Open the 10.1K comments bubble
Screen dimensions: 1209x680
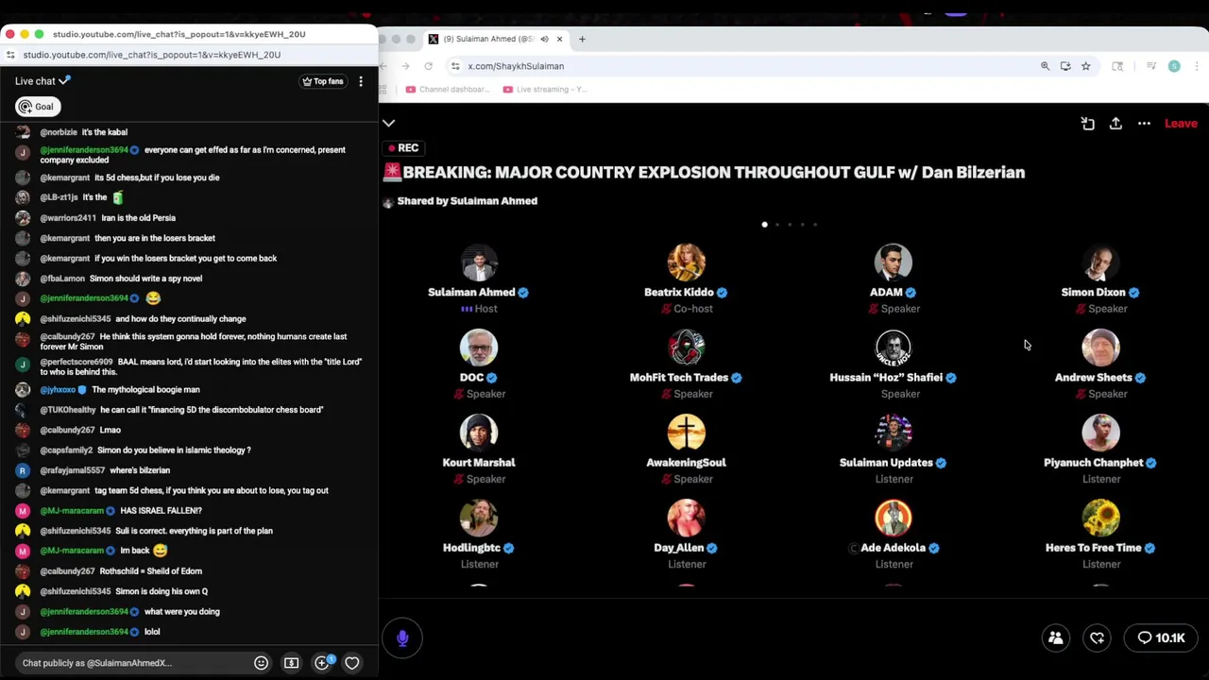point(1161,638)
